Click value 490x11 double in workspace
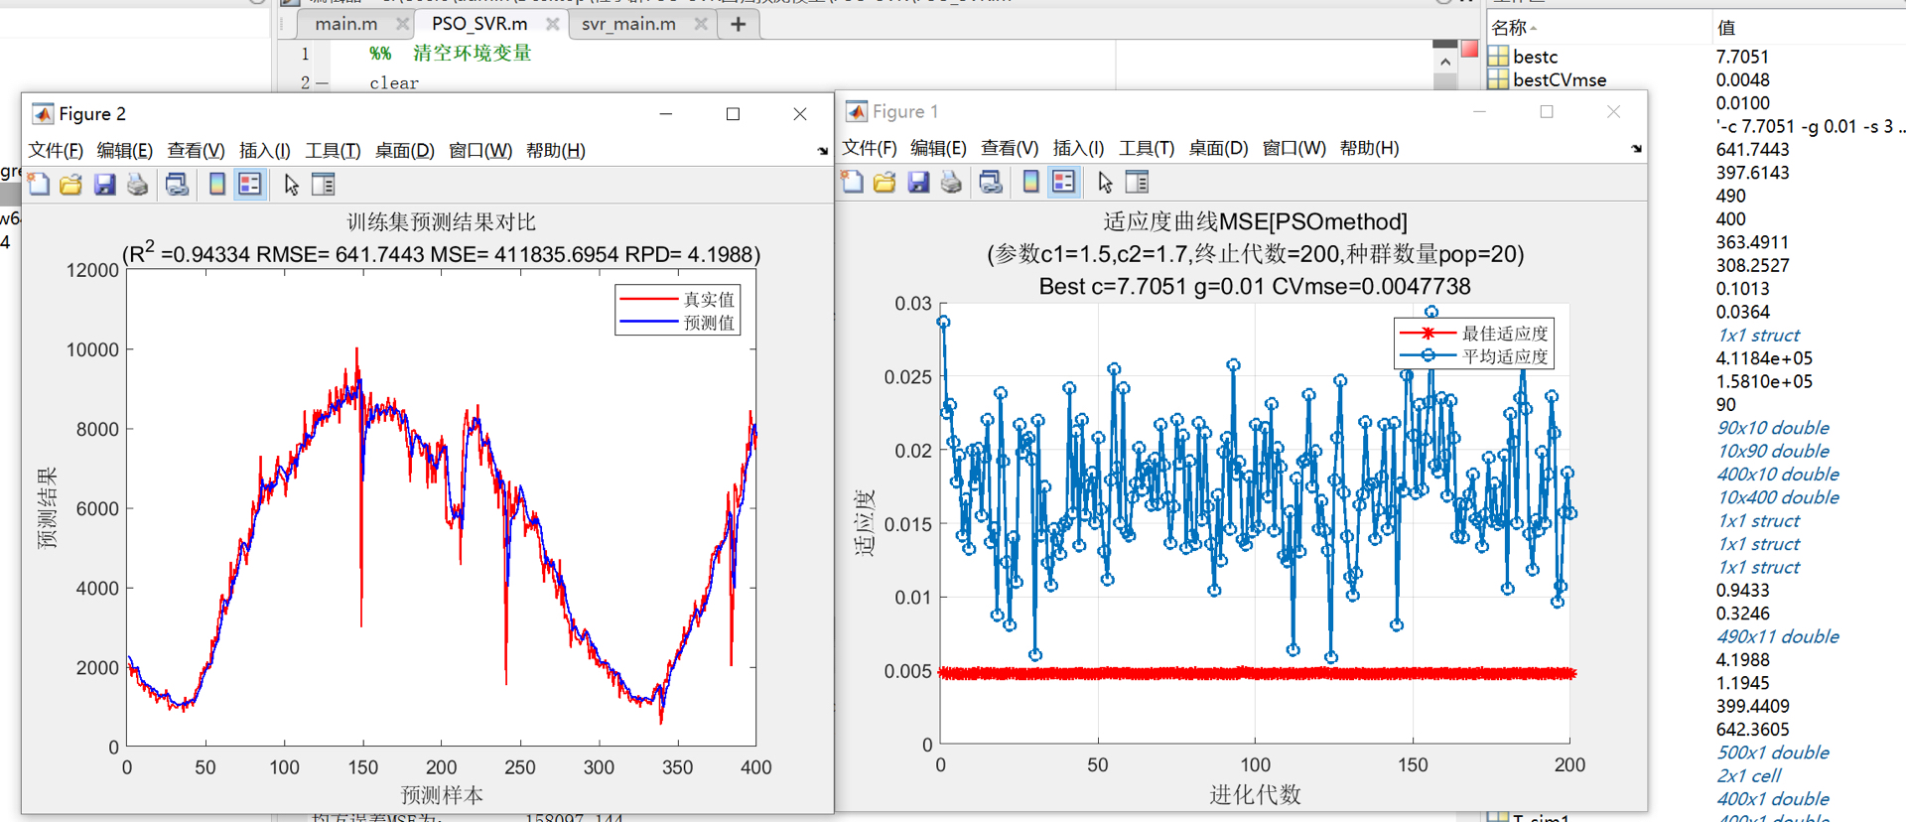The image size is (1906, 822). [1778, 636]
